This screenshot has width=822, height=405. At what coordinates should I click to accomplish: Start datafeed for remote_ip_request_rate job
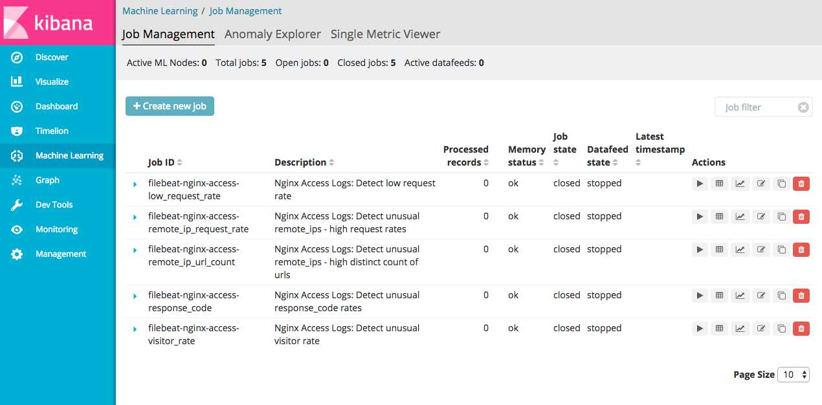700,217
